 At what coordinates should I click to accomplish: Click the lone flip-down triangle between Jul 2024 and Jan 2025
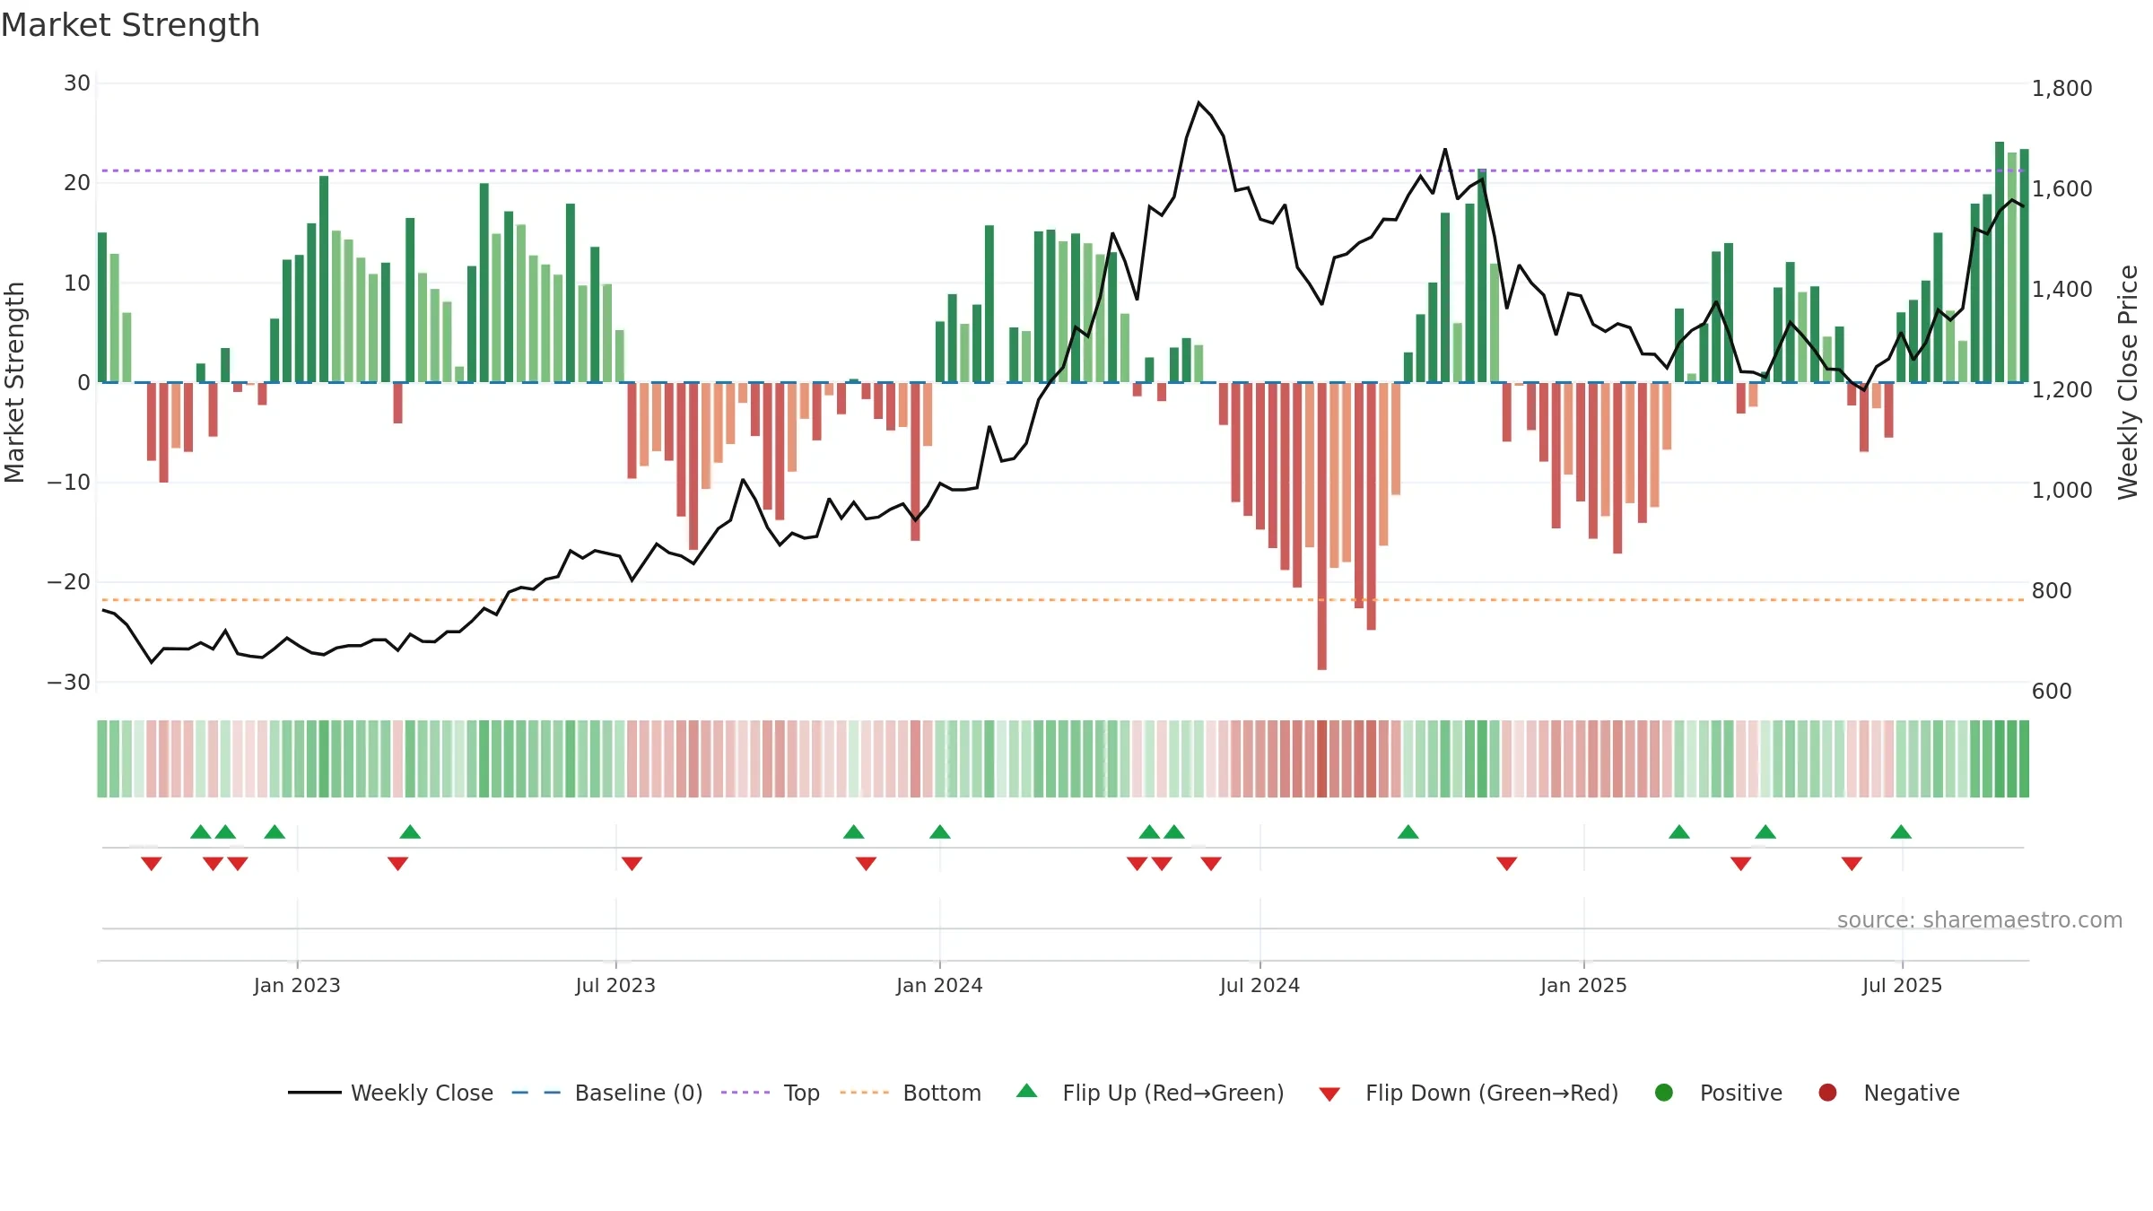tap(1506, 863)
